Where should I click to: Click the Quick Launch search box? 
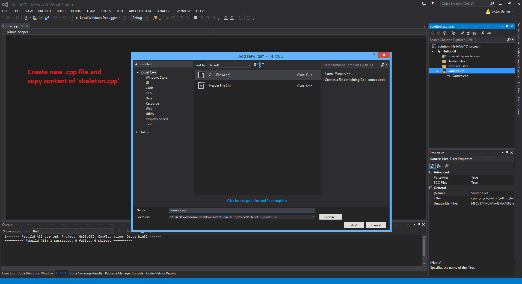pyautogui.click(x=465, y=4)
